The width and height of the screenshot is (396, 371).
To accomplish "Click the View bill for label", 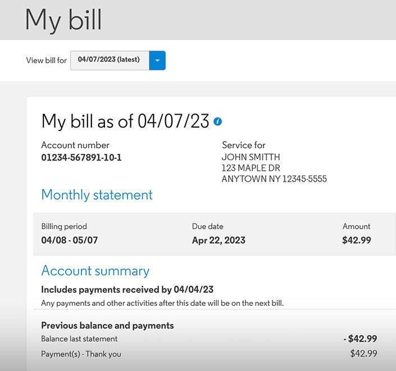I will (x=46, y=61).
